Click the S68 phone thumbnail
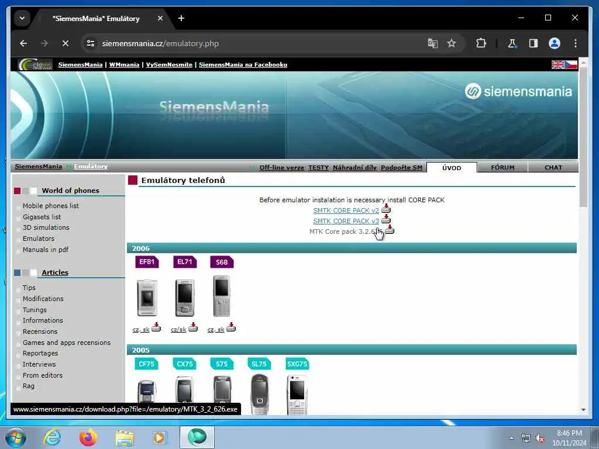This screenshot has width=599, height=449. click(x=222, y=296)
